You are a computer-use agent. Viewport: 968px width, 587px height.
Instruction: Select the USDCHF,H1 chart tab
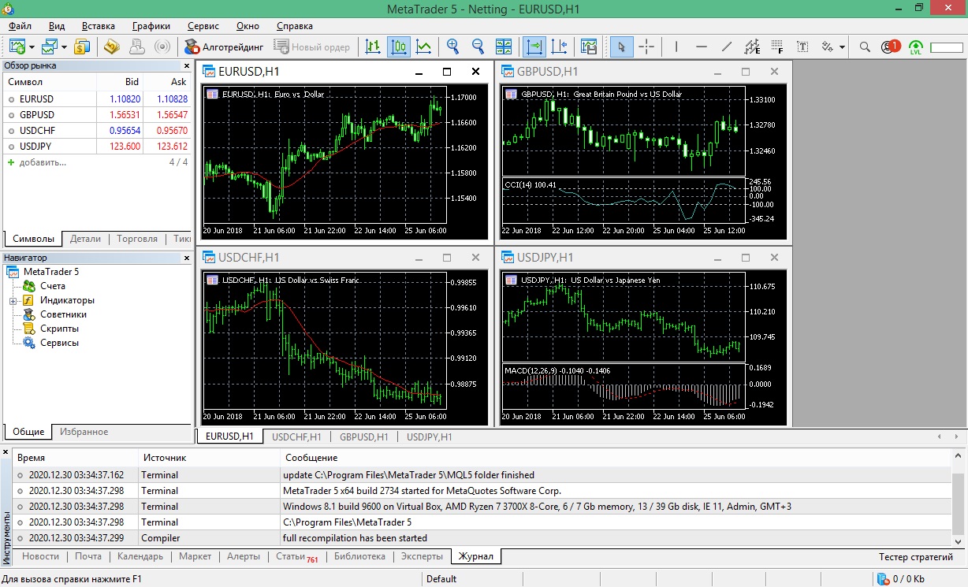coord(296,437)
